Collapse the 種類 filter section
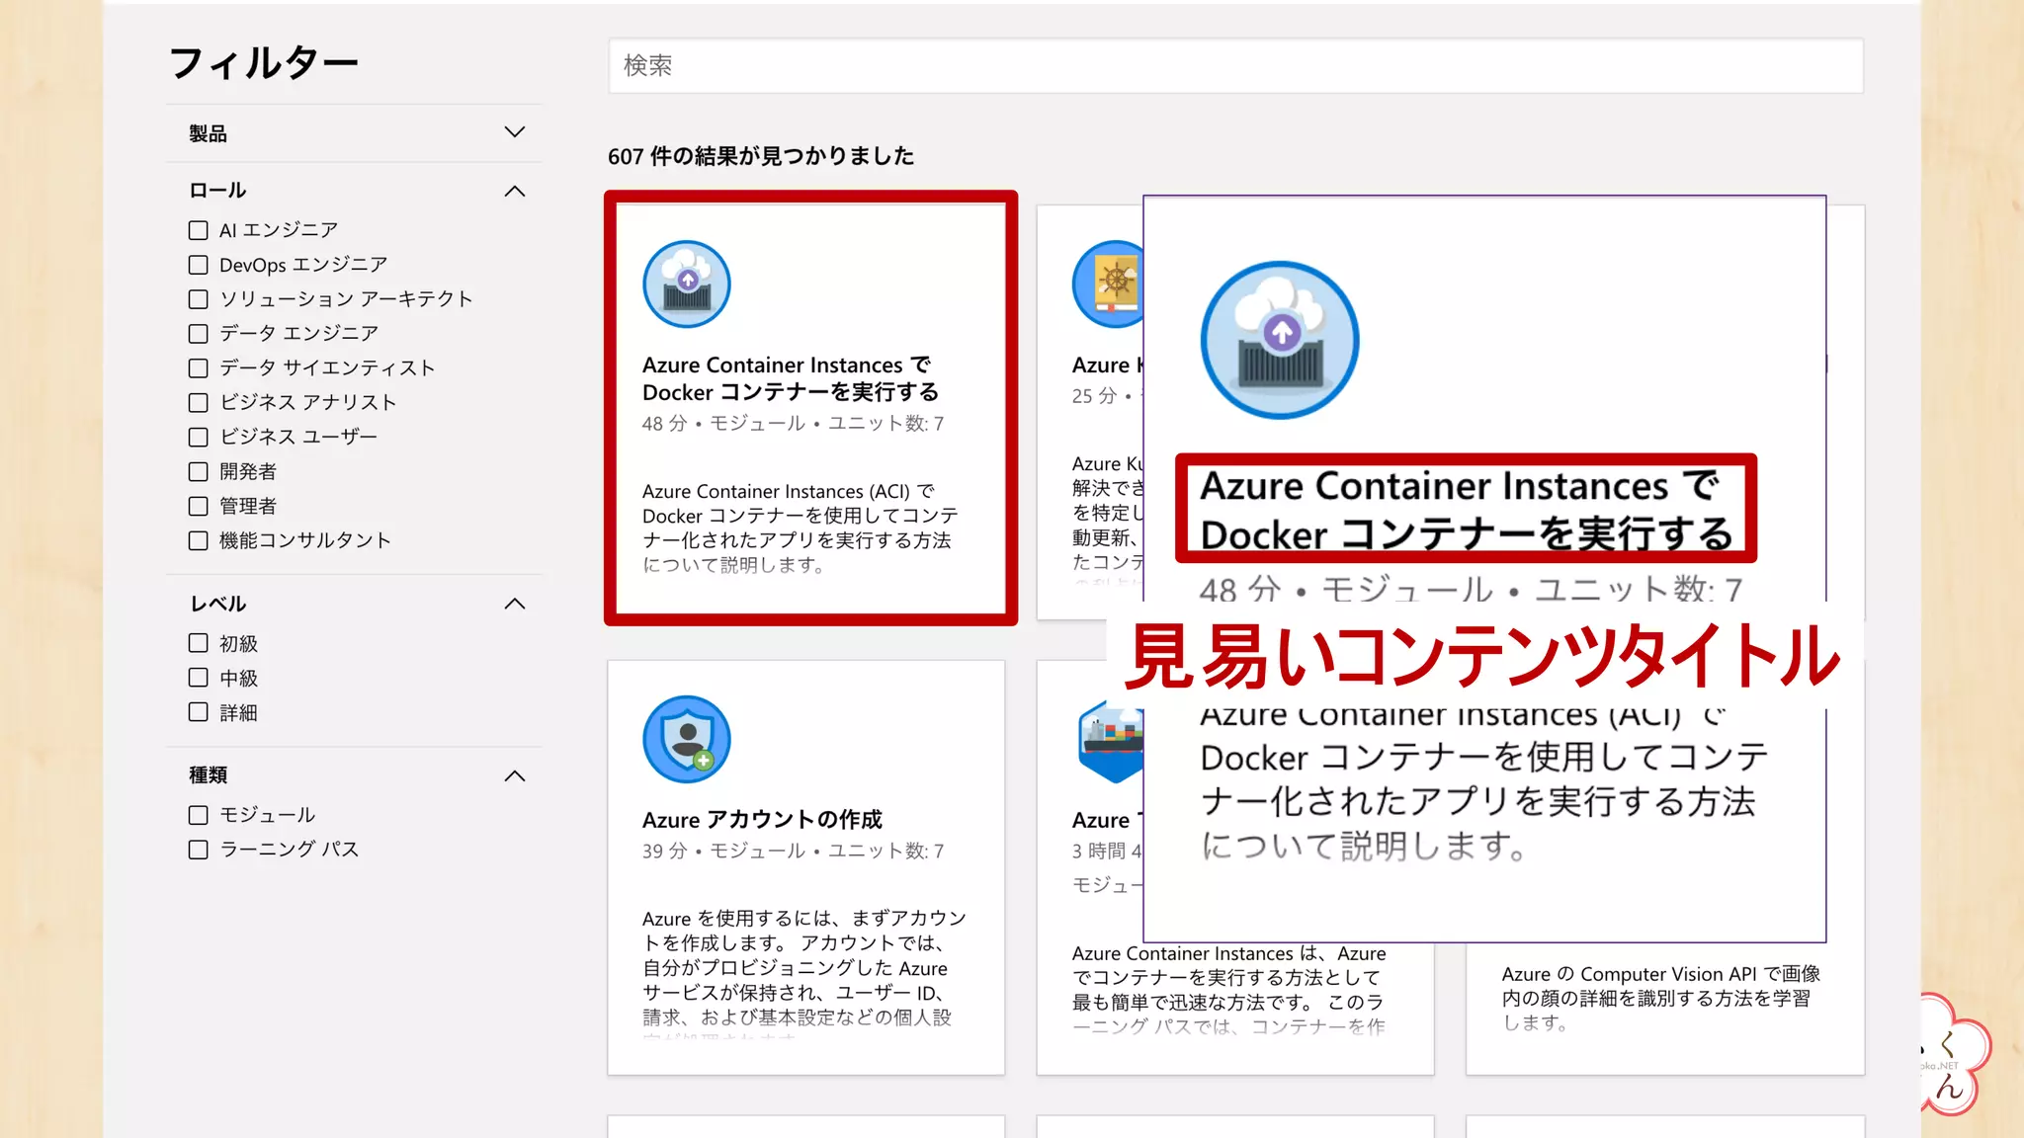The width and height of the screenshot is (2024, 1138). pyautogui.click(x=514, y=775)
